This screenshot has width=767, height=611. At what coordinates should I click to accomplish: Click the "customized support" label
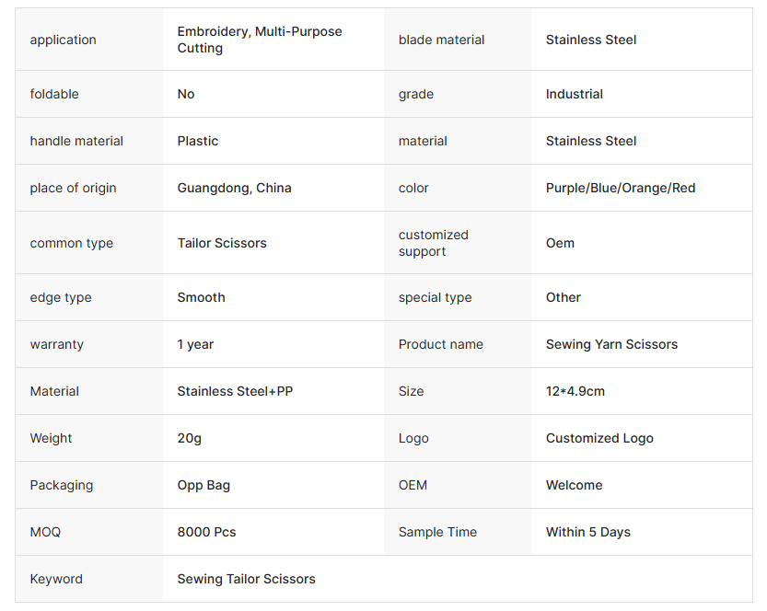[433, 243]
